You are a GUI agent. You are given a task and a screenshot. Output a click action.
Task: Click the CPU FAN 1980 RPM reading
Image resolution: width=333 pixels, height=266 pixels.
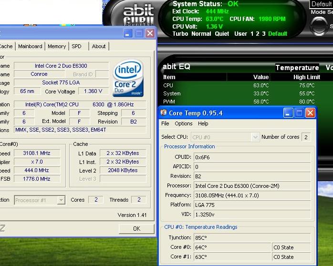click(x=272, y=19)
